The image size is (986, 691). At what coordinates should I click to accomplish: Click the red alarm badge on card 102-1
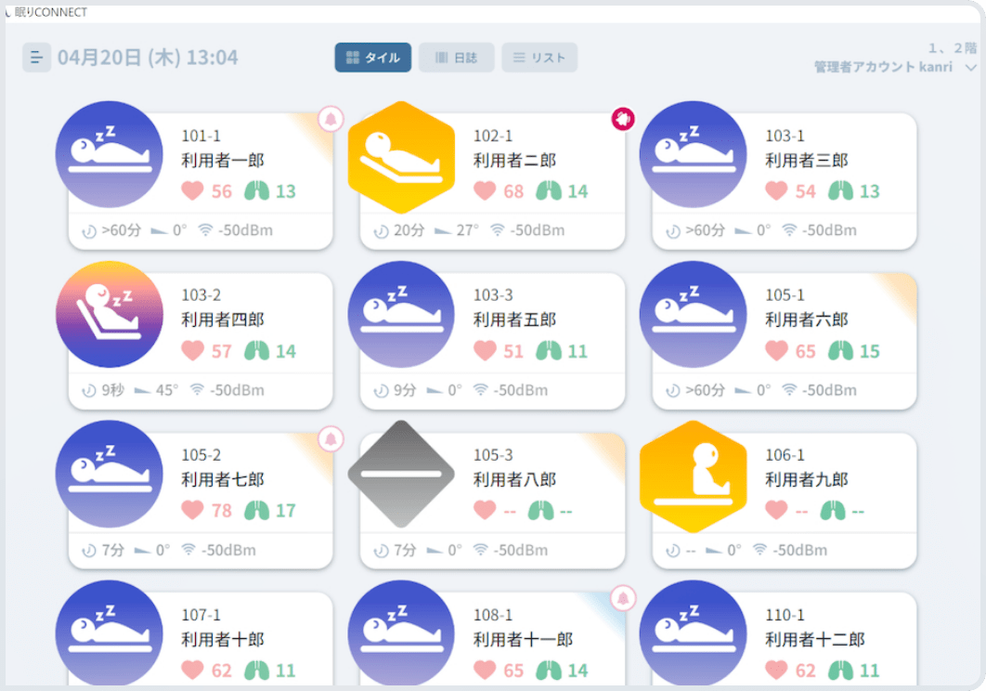point(623,119)
